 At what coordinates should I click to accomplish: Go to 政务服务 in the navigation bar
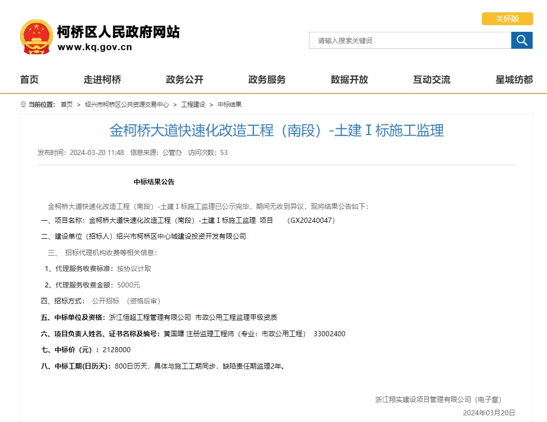(x=267, y=80)
